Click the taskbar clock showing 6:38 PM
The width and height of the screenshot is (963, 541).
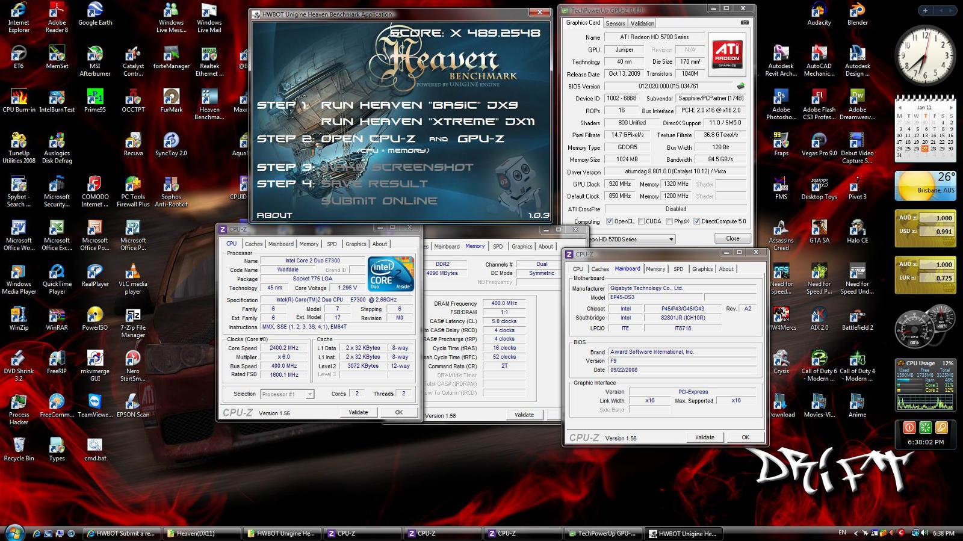(943, 533)
